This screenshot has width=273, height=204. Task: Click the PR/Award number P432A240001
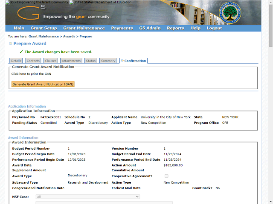51,117
